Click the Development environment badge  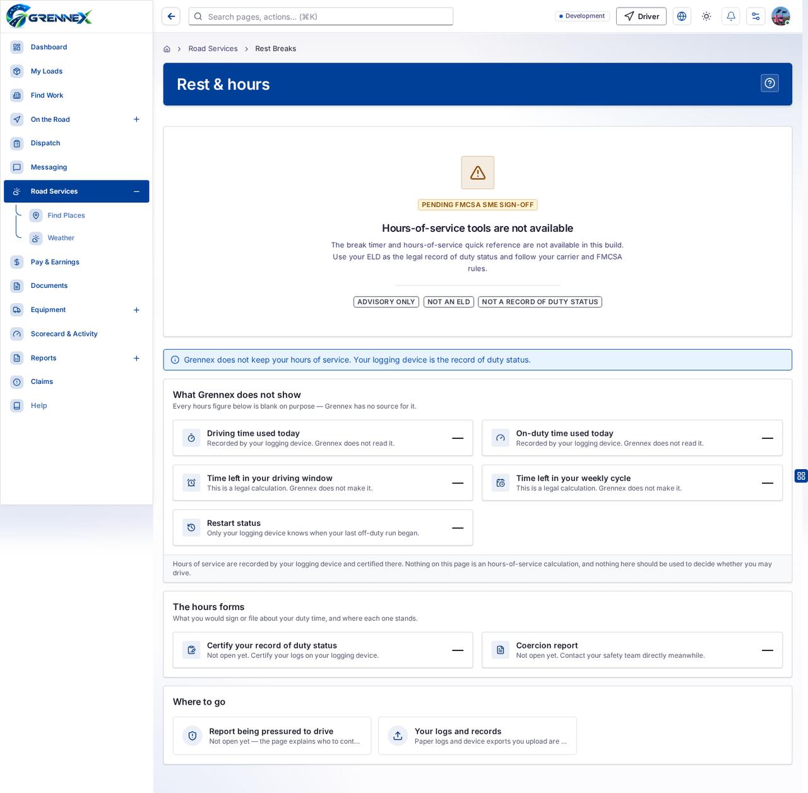click(581, 16)
